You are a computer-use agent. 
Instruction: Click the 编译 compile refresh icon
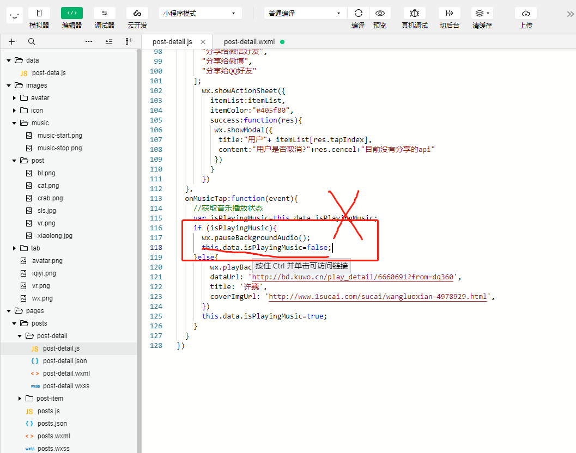[358, 13]
